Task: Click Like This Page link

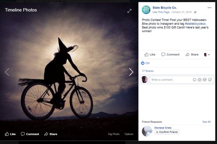Action: (161, 12)
